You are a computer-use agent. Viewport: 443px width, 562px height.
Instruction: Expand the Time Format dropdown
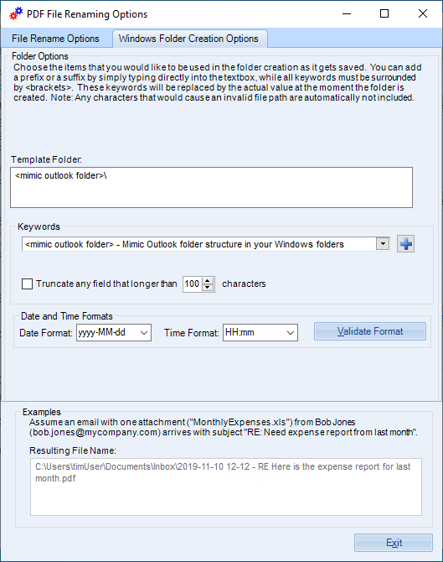pos(291,333)
